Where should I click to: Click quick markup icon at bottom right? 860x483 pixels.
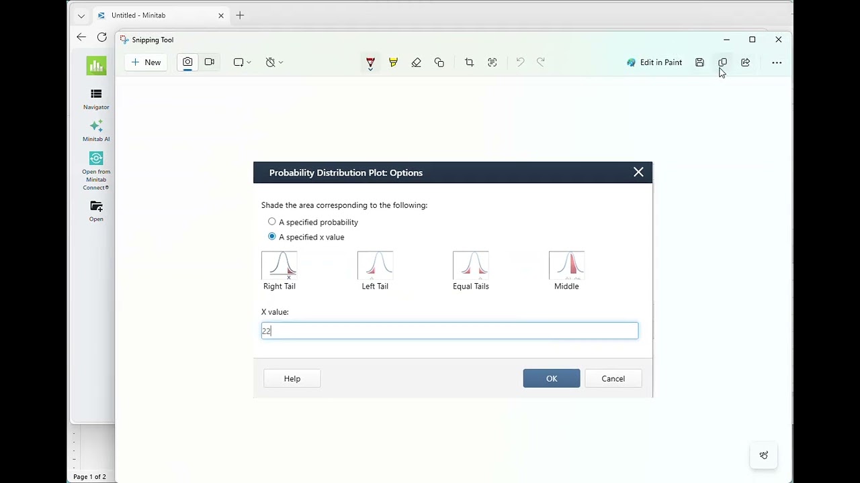pyautogui.click(x=764, y=455)
